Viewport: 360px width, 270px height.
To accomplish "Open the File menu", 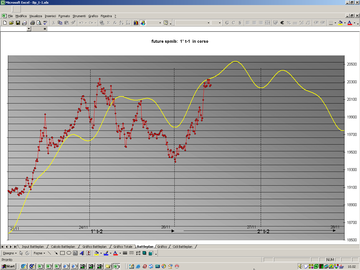I will tap(10, 16).
